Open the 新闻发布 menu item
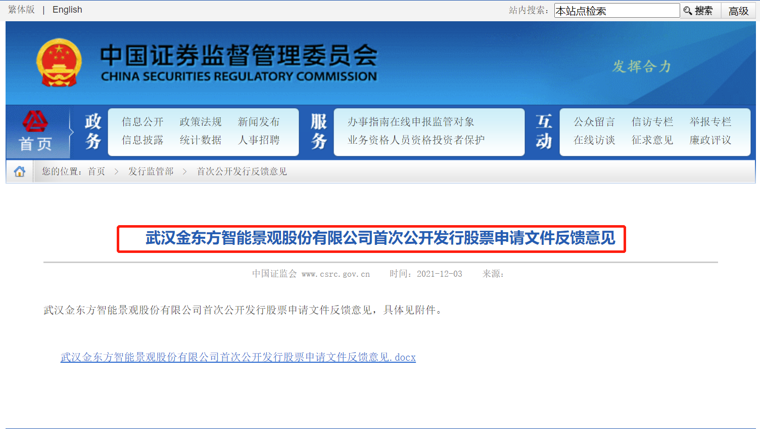 [259, 122]
